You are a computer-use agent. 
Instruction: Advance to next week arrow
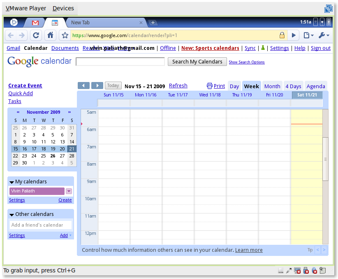click(x=97, y=86)
